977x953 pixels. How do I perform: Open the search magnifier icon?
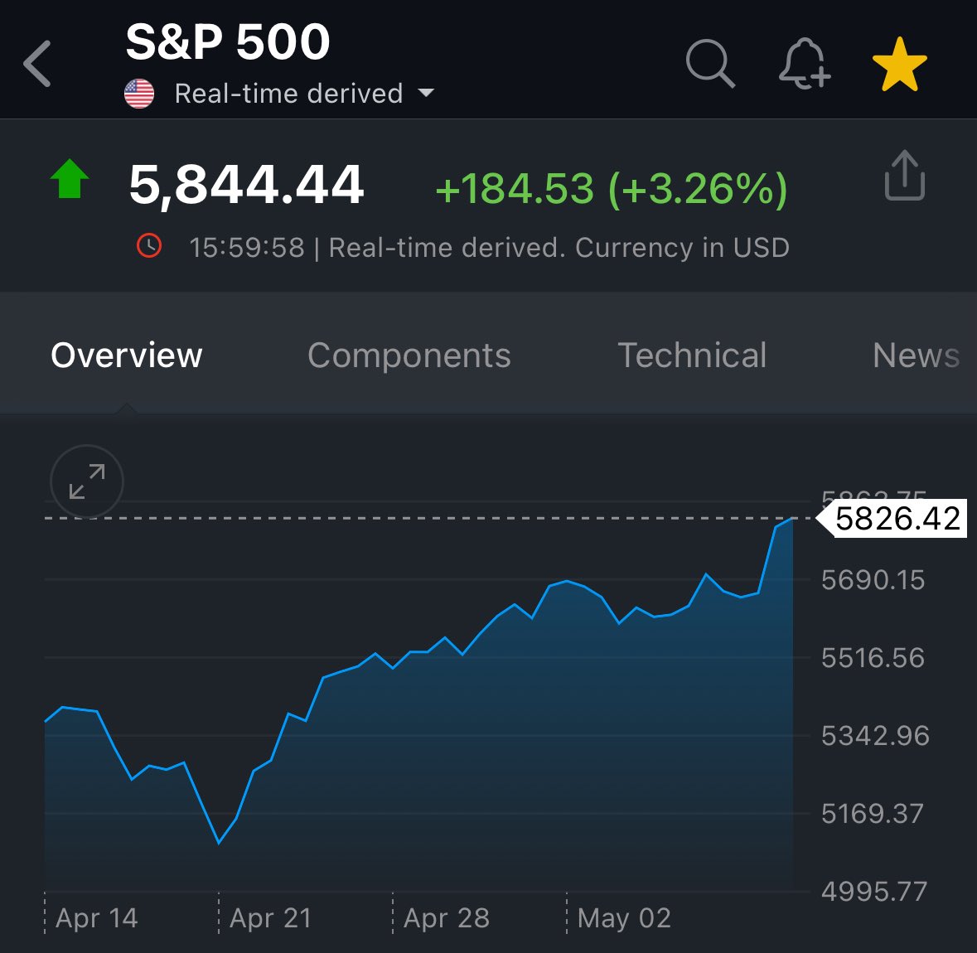[710, 64]
